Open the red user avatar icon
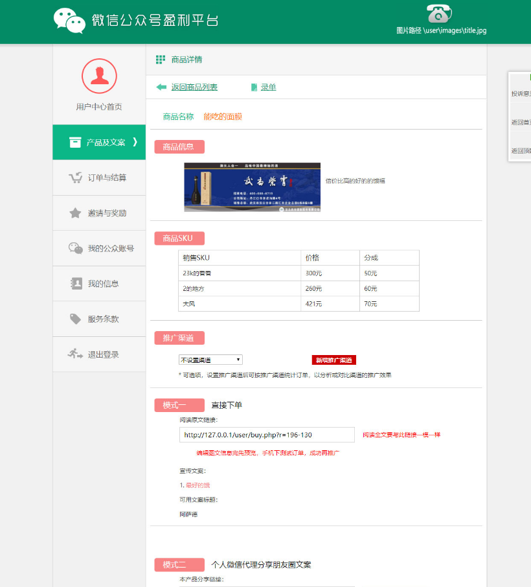 tap(99, 76)
